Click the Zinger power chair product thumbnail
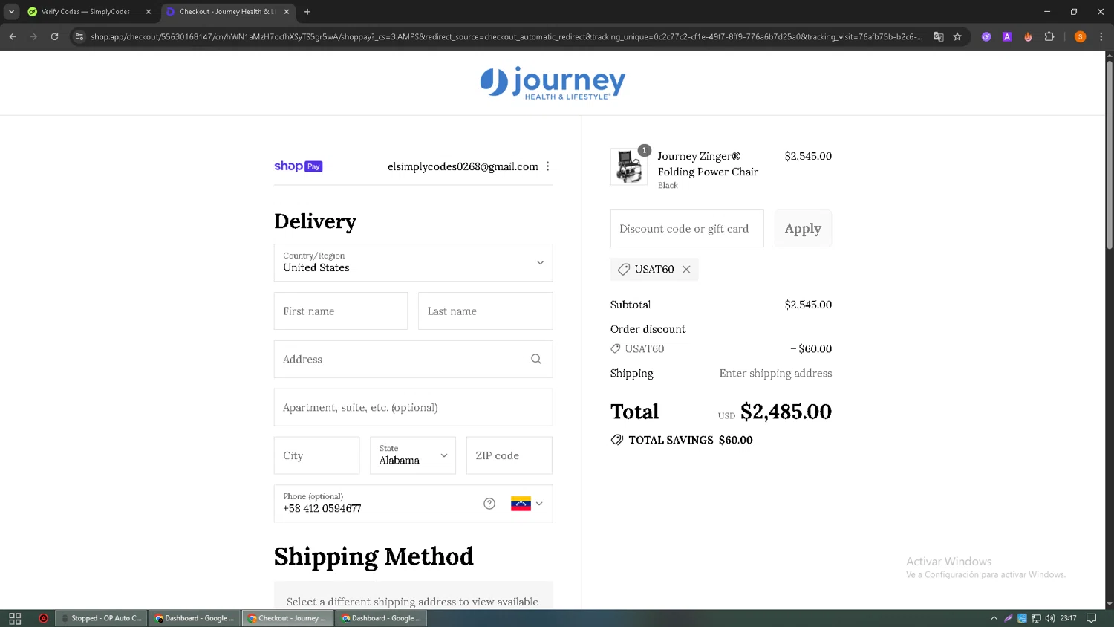1114x627 pixels. pos(628,166)
